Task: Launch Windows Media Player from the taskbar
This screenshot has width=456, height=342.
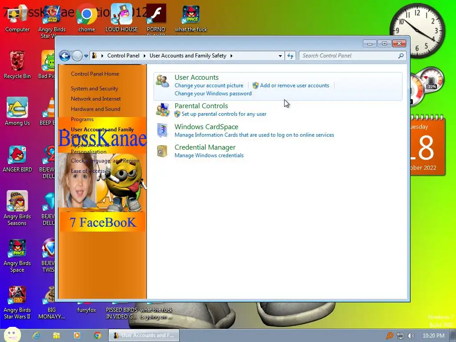Action: tap(77, 335)
